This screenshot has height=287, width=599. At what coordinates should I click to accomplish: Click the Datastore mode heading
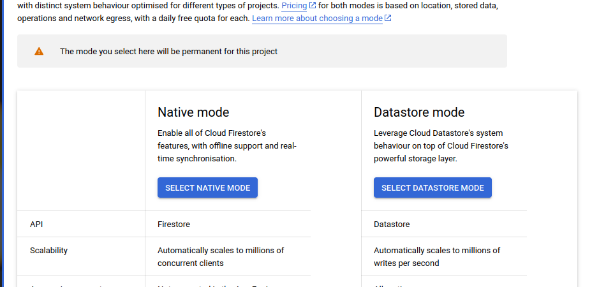[419, 112]
